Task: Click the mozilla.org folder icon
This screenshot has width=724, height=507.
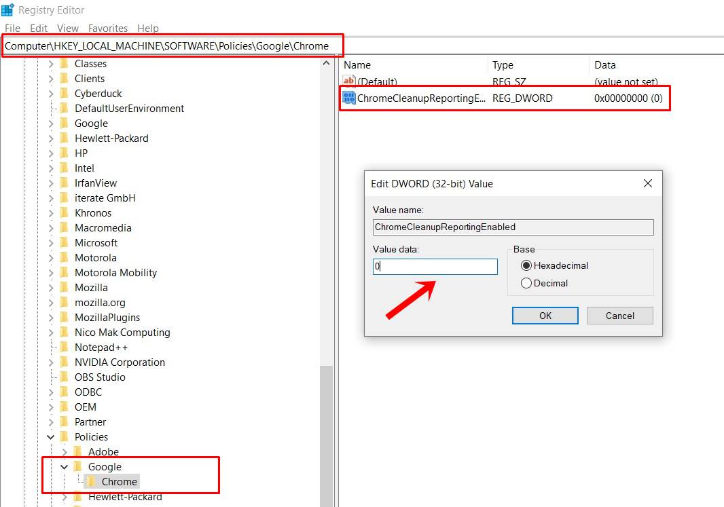Action: coord(64,303)
